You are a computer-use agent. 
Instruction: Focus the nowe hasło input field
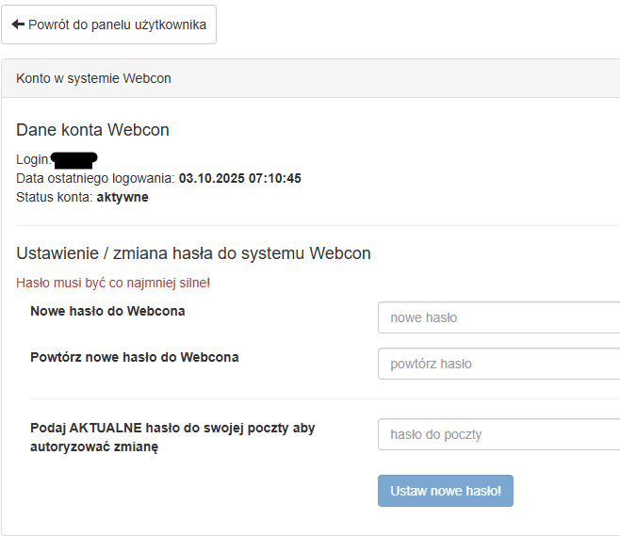click(498, 317)
